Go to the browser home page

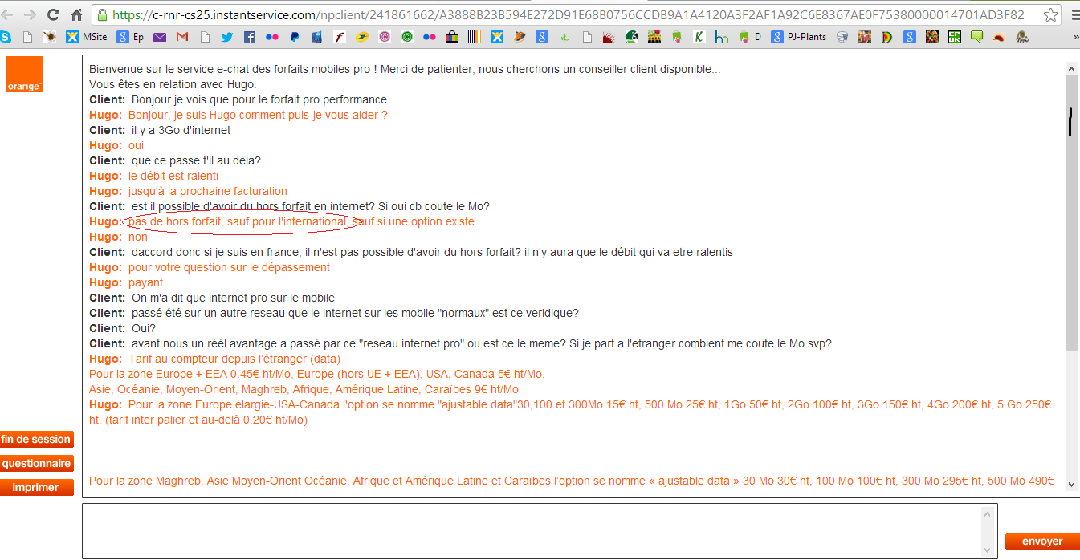coord(77,14)
